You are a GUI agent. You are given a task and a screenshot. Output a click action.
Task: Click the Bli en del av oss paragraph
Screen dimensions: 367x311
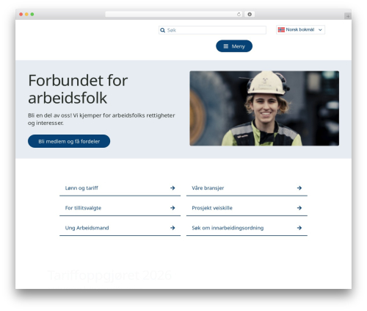tap(101, 119)
